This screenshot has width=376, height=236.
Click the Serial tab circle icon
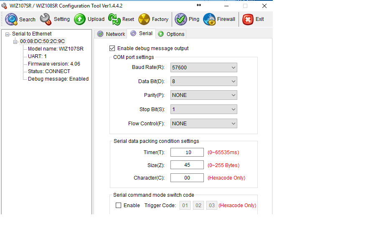coord(133,33)
